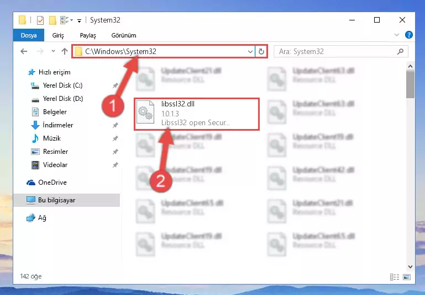The width and height of the screenshot is (425, 295).
Task: Click the scroll up arrow of file list
Action: [x=410, y=66]
